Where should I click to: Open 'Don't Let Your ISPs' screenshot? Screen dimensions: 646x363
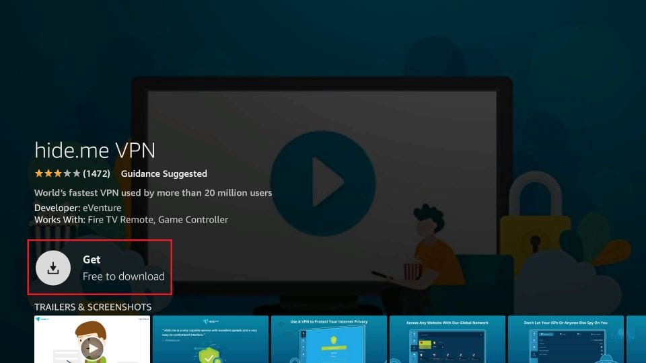point(566,339)
